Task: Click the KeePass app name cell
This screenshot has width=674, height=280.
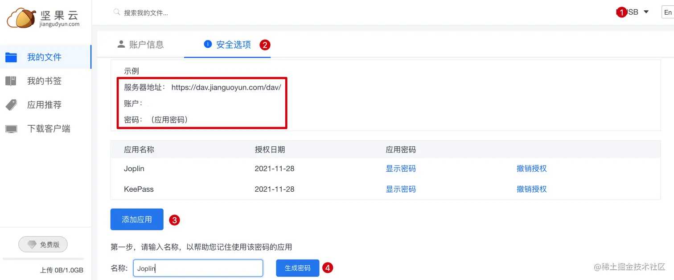Action: point(139,189)
